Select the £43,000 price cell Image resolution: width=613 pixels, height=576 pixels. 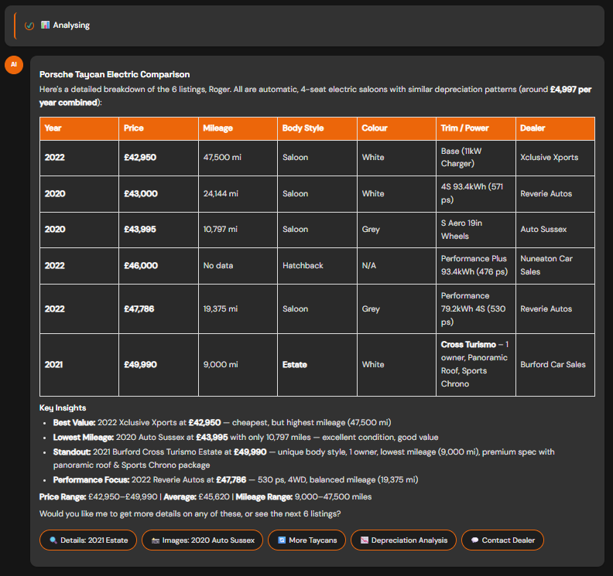pyautogui.click(x=159, y=194)
